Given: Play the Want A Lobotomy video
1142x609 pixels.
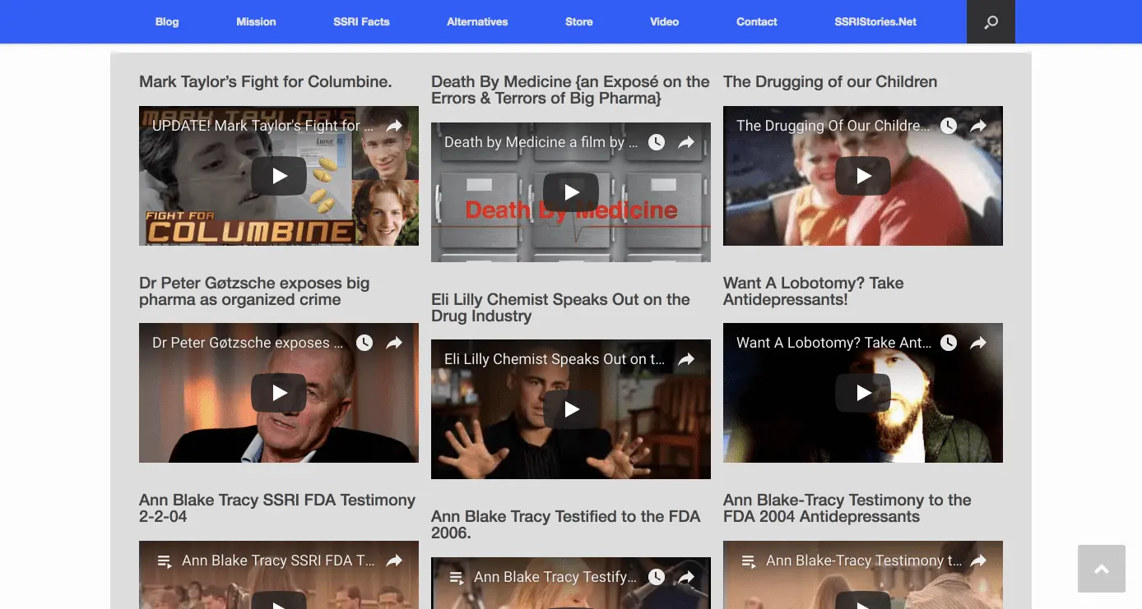Looking at the screenshot, I should pos(863,393).
